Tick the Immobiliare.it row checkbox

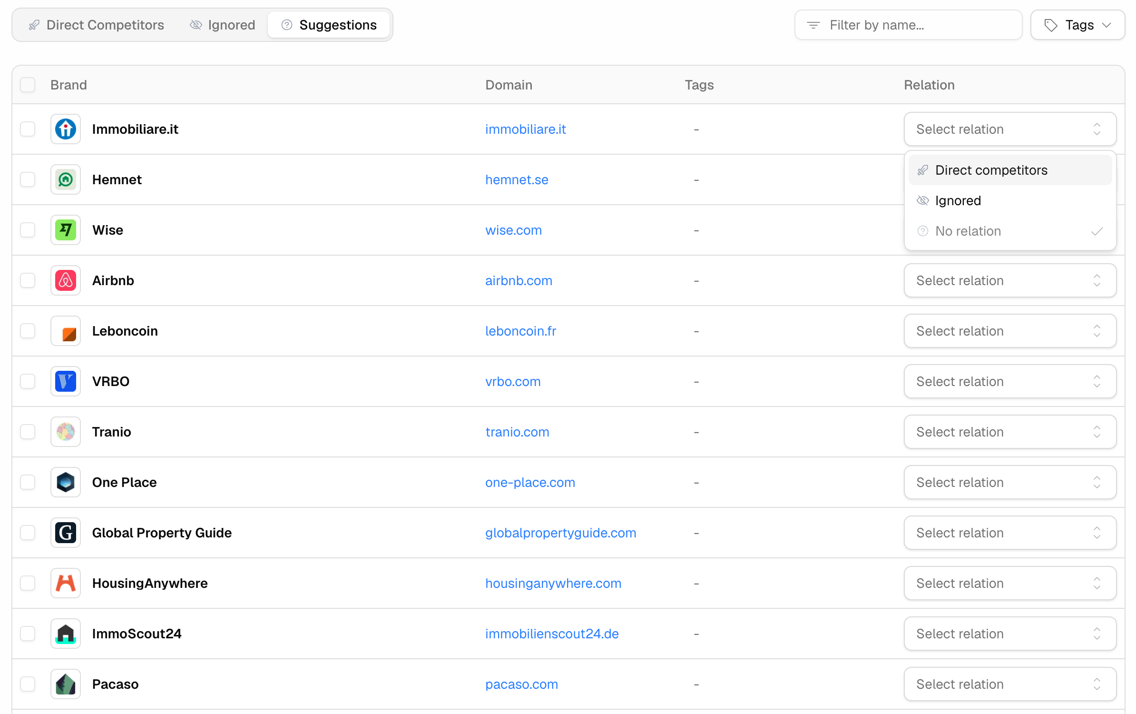[x=28, y=129]
